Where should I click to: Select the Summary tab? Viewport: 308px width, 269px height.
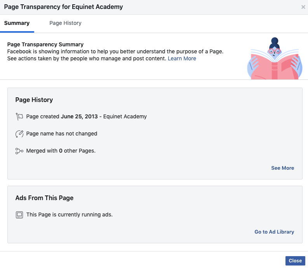click(17, 23)
